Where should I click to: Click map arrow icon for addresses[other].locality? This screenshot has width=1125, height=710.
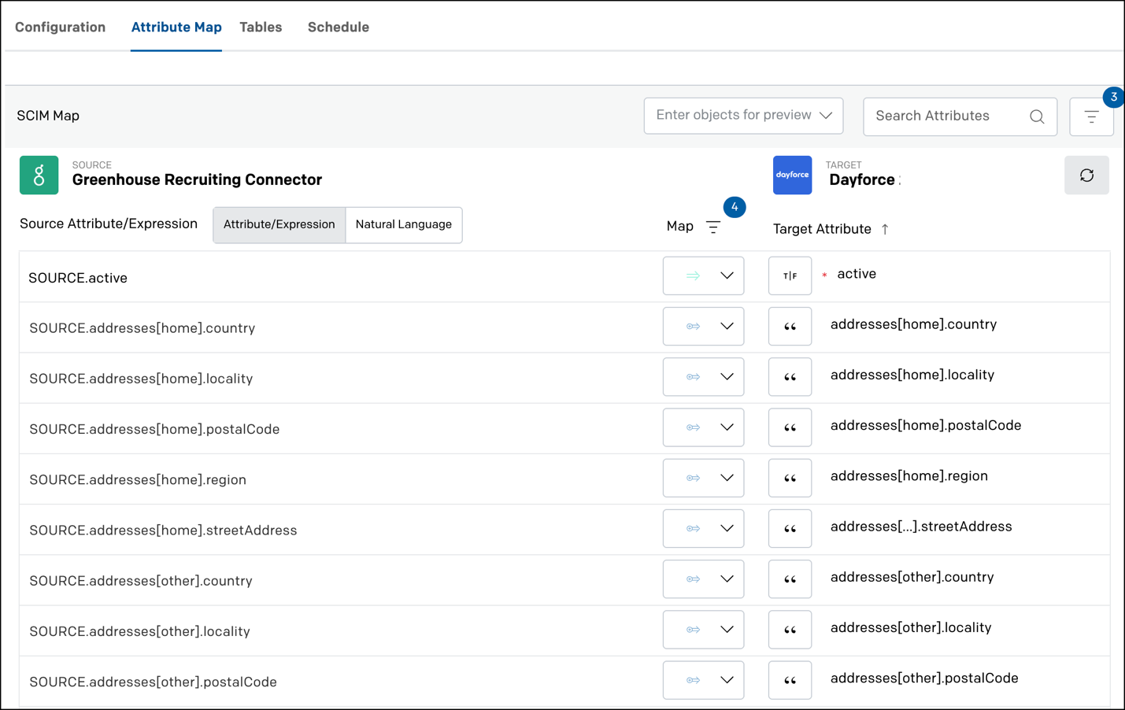(x=693, y=630)
